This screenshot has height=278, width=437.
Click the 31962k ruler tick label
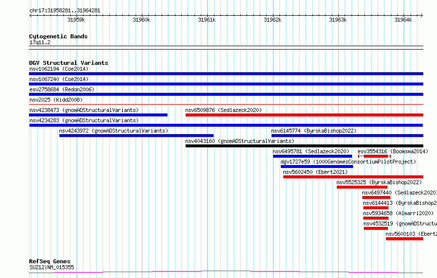pyautogui.click(x=273, y=20)
